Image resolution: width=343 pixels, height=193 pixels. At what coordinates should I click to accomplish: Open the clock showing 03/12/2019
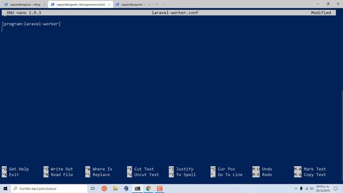(323, 188)
